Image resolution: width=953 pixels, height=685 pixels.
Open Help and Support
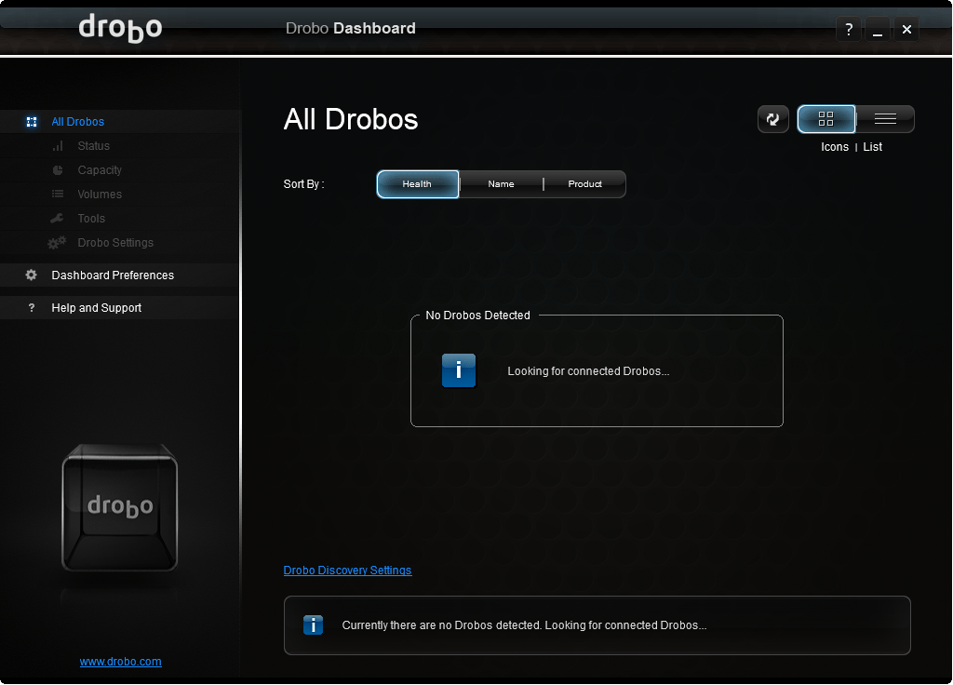click(x=97, y=308)
